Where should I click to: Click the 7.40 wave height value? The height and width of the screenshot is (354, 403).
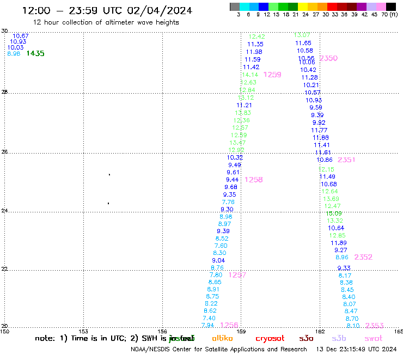(x=209, y=318)
